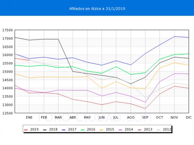This screenshot has width=194, height=145.
Task: Click the JUN month axis label
Action: 102,118
